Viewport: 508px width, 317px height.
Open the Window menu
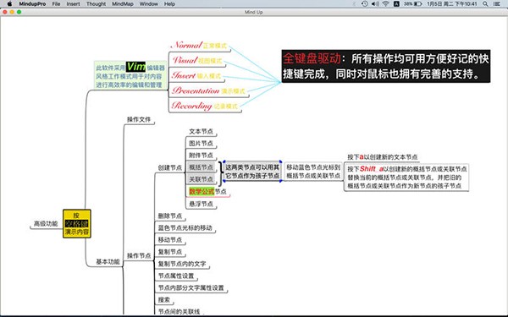click(149, 4)
